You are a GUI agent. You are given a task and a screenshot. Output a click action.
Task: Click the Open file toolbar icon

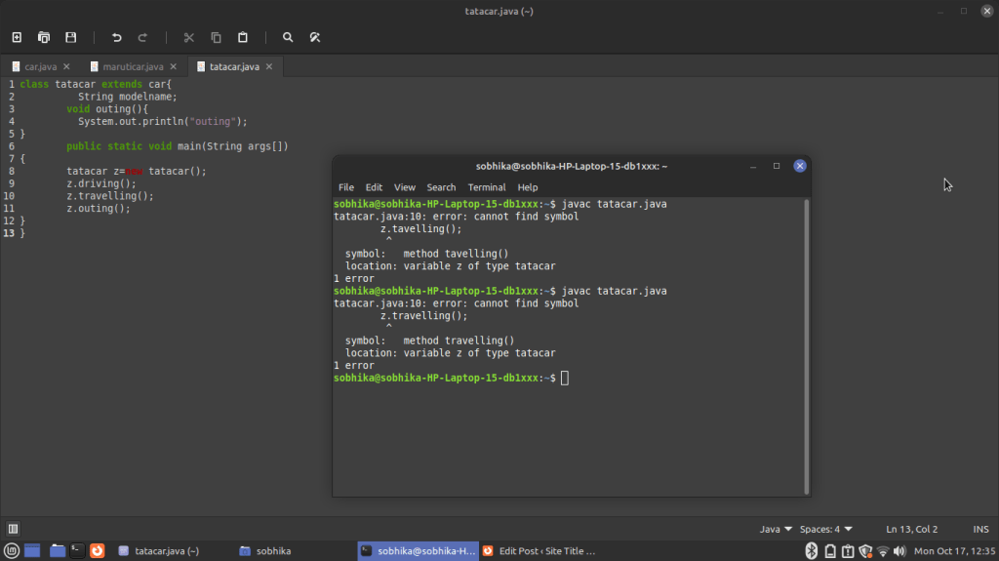pyautogui.click(x=44, y=37)
